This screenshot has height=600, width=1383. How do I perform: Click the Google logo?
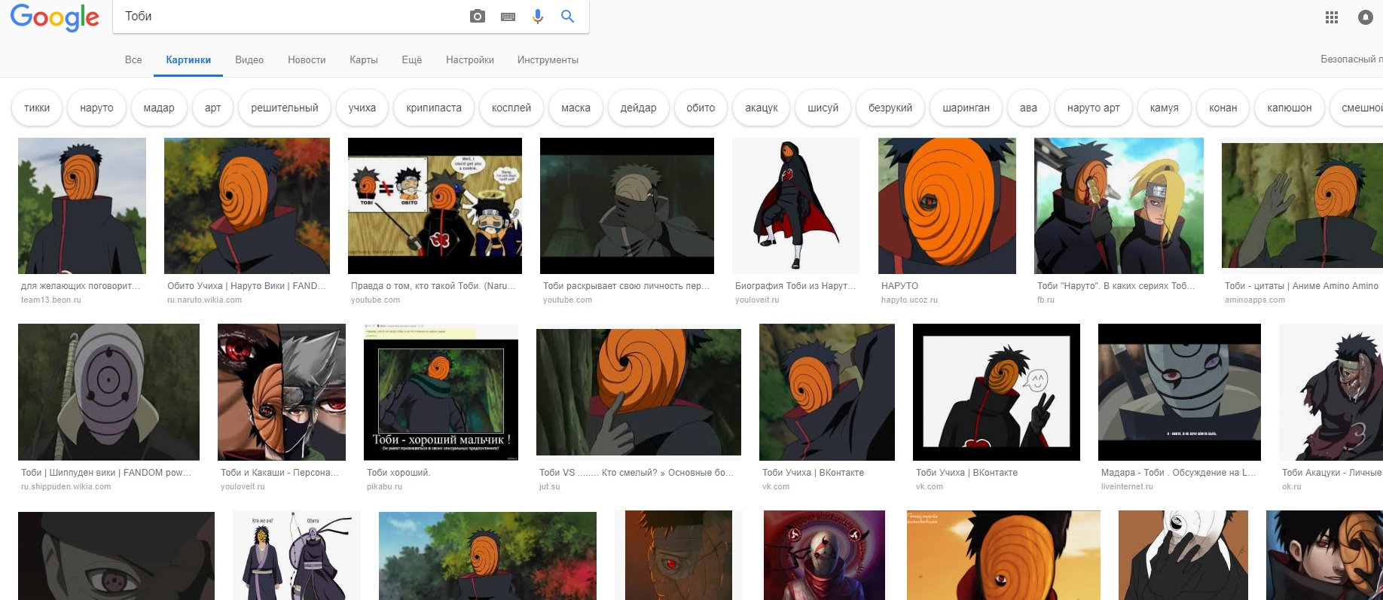point(54,17)
